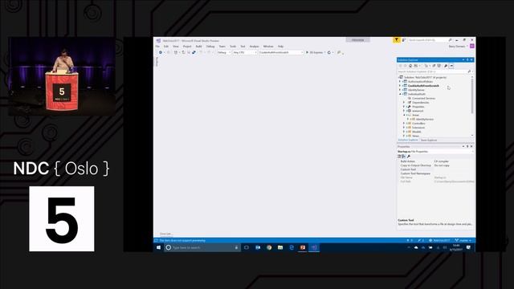Open the Team menu
The image size is (514, 289).
tap(222, 47)
